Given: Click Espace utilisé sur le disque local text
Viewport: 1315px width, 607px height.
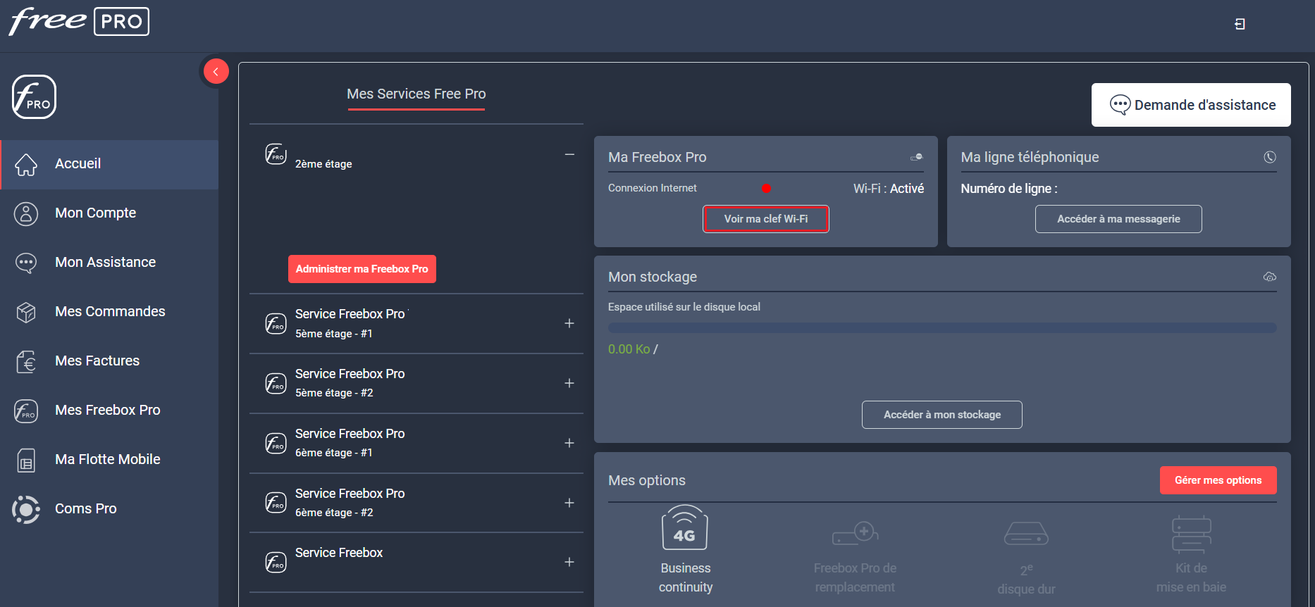Looking at the screenshot, I should tap(684, 307).
